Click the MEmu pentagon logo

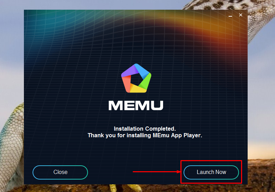tap(136, 78)
